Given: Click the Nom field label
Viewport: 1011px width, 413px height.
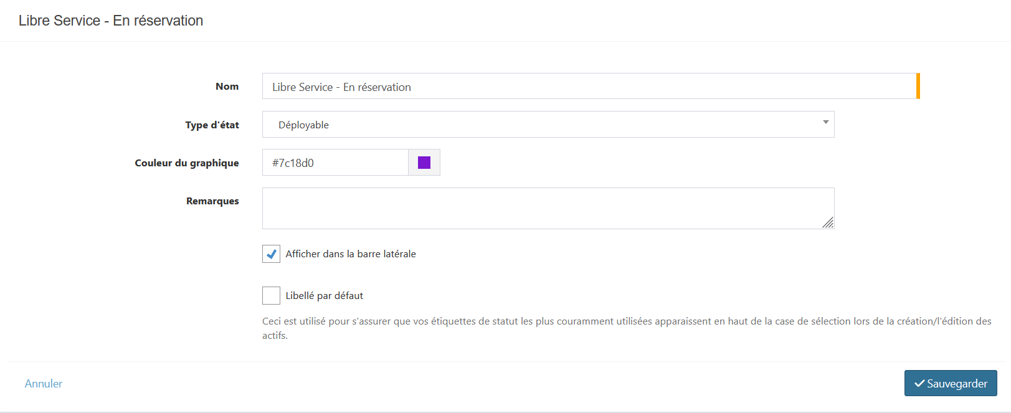Looking at the screenshot, I should pyautogui.click(x=227, y=87).
